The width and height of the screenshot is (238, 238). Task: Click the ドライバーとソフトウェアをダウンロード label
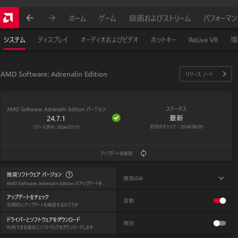coord(44,219)
